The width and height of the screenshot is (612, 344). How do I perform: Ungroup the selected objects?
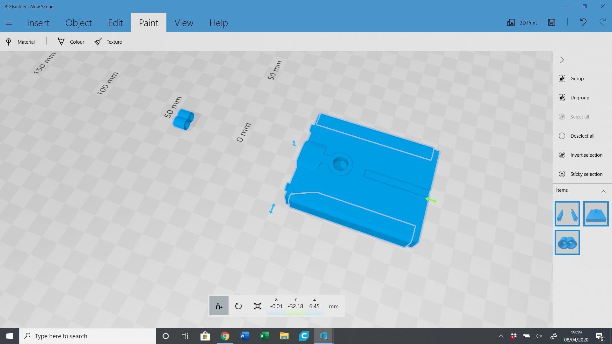579,97
